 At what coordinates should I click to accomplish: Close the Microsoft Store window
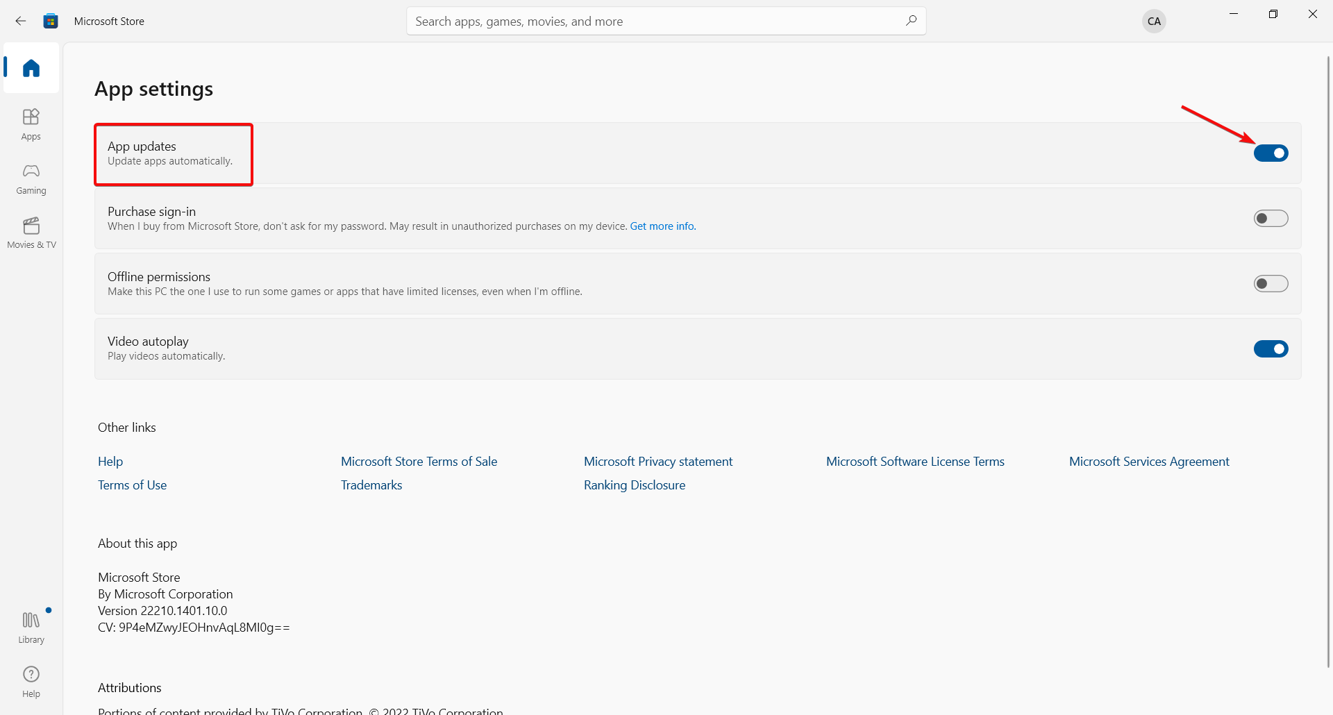coord(1313,14)
